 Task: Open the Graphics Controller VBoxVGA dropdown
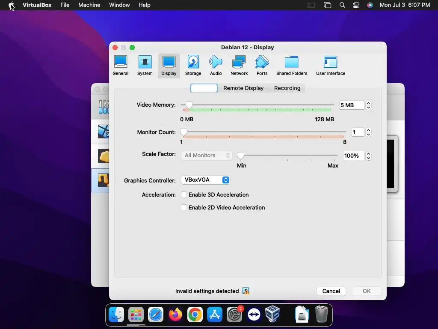(x=205, y=180)
